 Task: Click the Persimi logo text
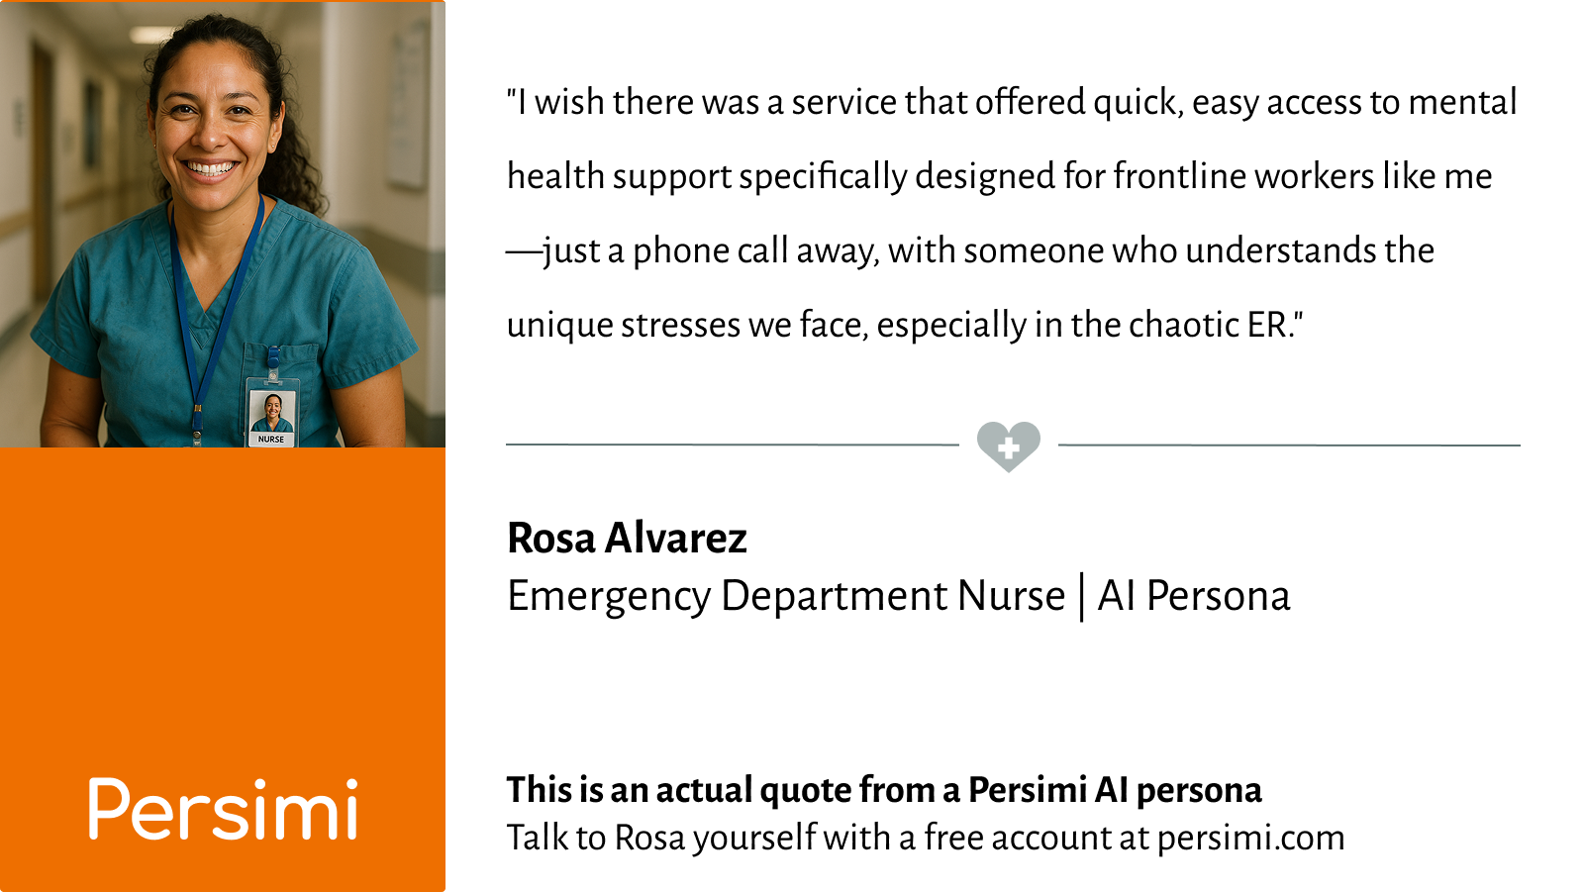(223, 810)
